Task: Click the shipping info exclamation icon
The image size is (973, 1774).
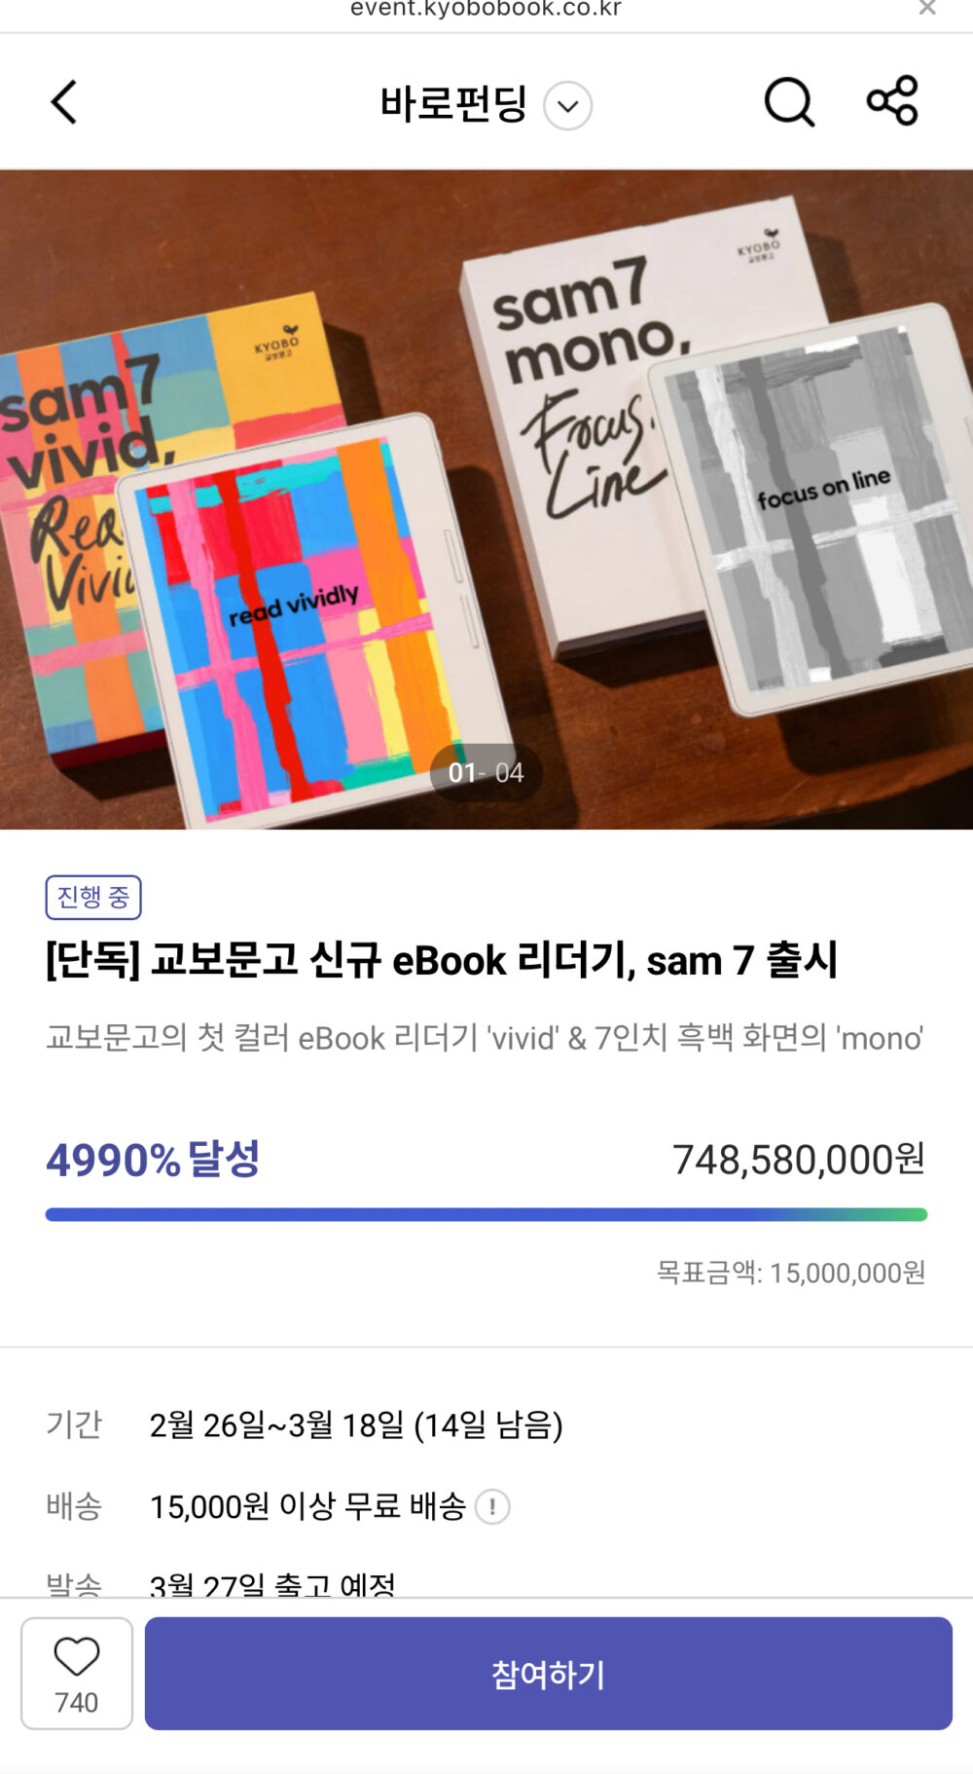Action: point(492,1506)
